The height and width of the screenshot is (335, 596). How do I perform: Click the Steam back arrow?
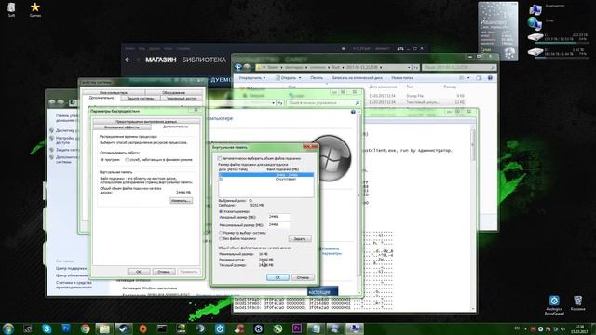point(128,60)
